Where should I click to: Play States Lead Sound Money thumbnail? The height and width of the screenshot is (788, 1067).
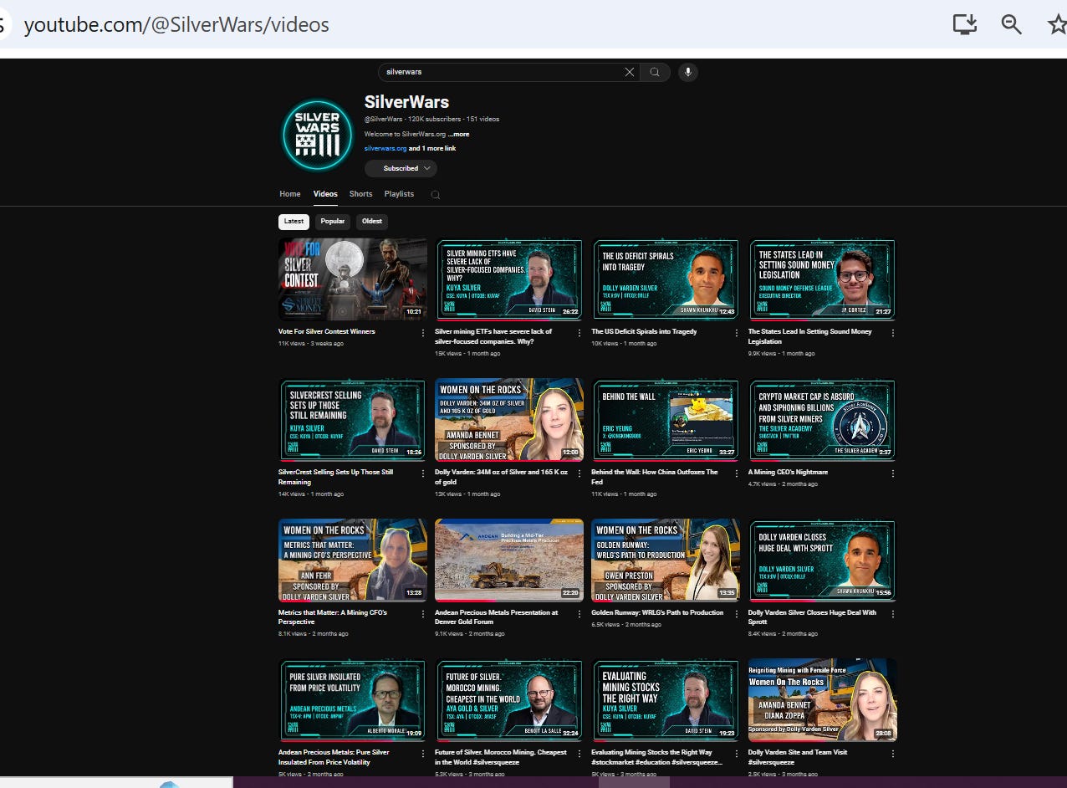point(822,279)
